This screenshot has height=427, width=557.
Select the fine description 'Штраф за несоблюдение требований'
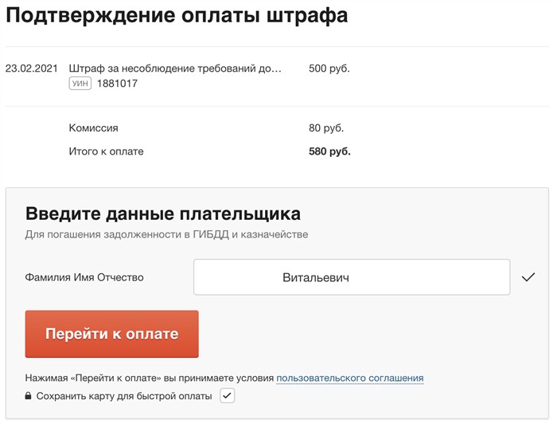pos(175,69)
